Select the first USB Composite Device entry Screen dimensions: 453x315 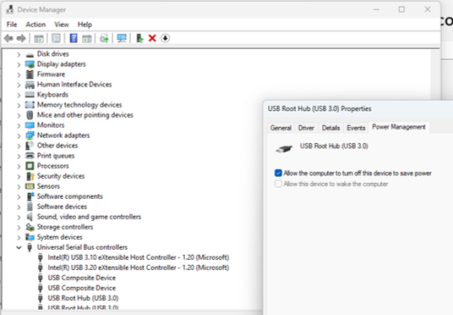(81, 278)
